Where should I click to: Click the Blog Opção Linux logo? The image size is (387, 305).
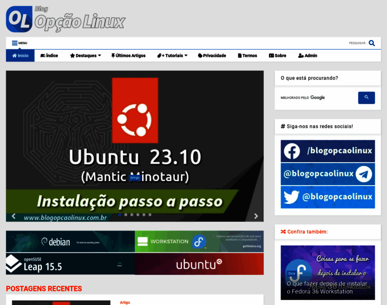point(66,19)
